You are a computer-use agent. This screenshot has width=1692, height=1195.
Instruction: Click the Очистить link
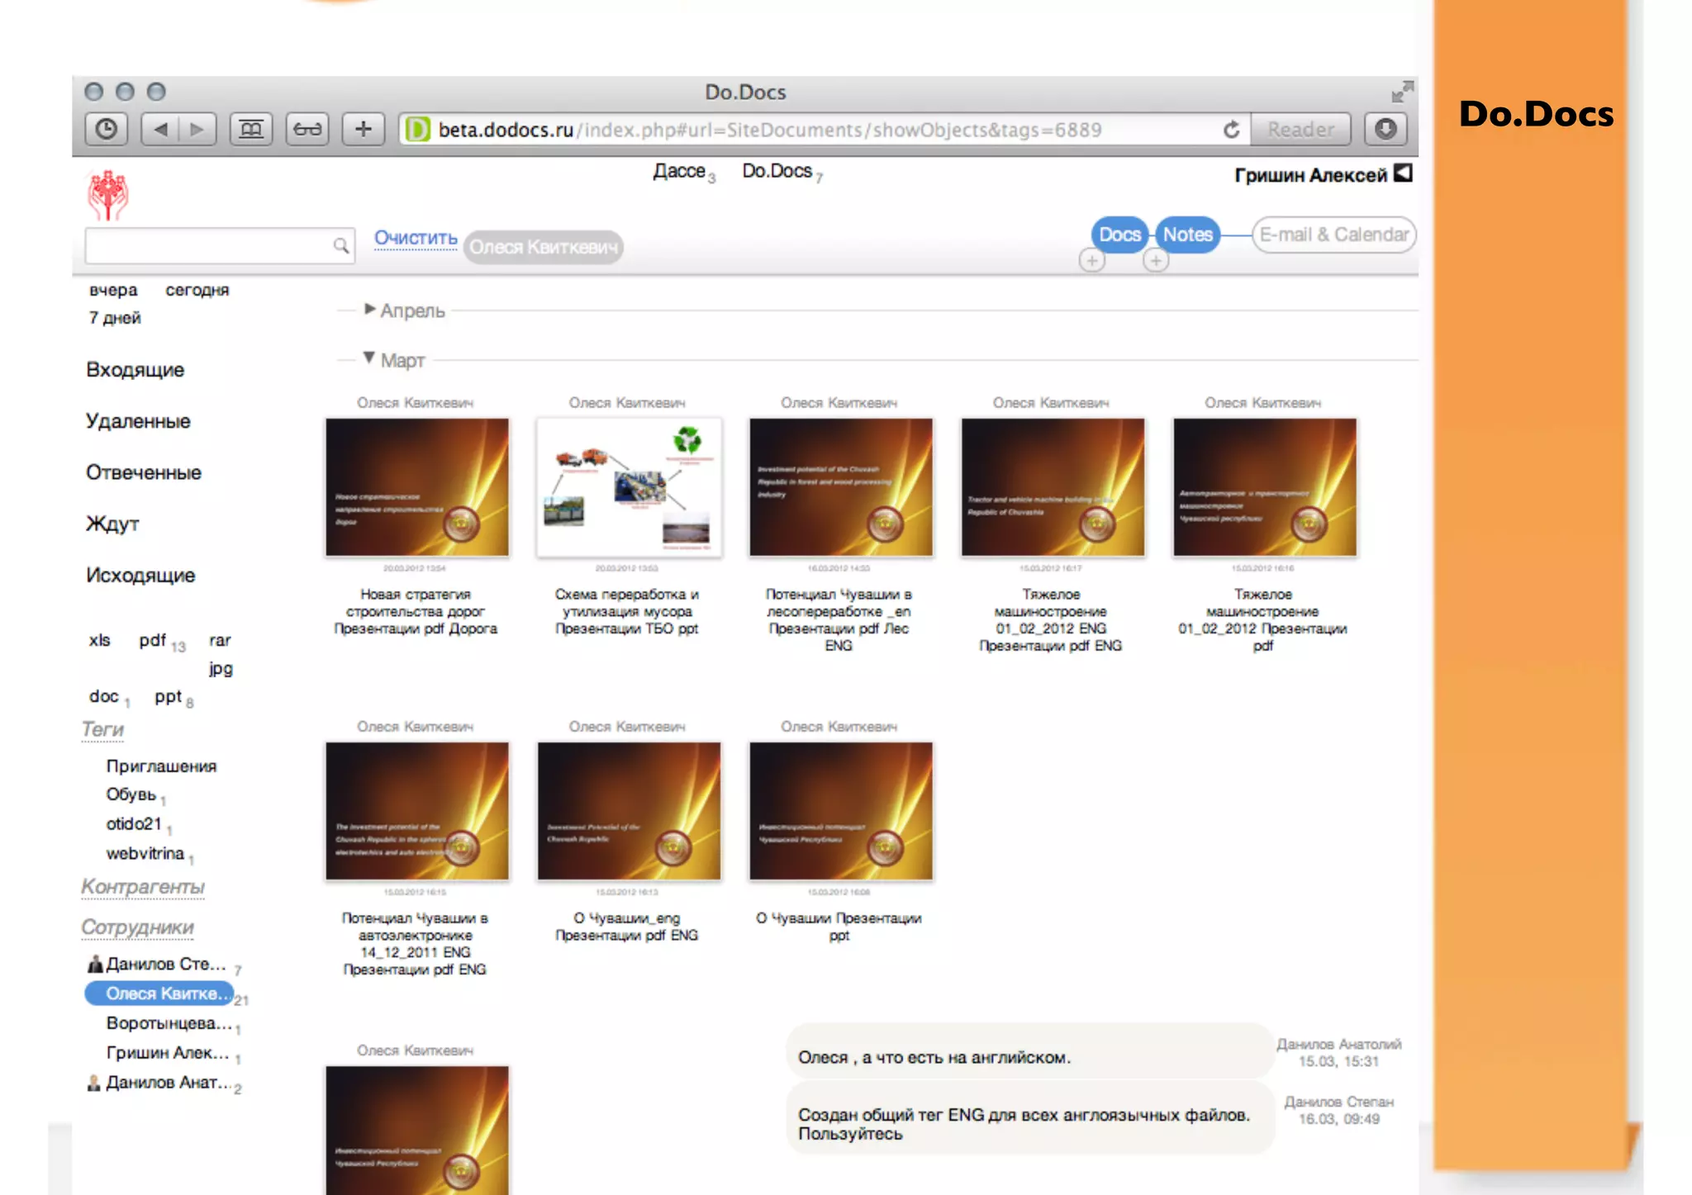click(416, 238)
